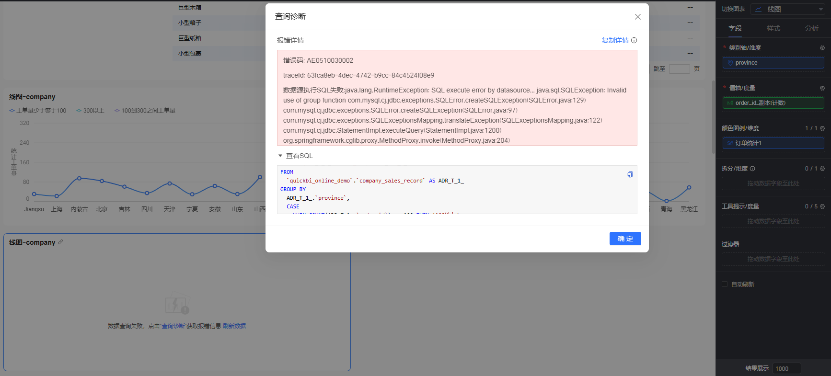
Task: Open settings gear for 类别轴/维度
Action: tap(822, 48)
